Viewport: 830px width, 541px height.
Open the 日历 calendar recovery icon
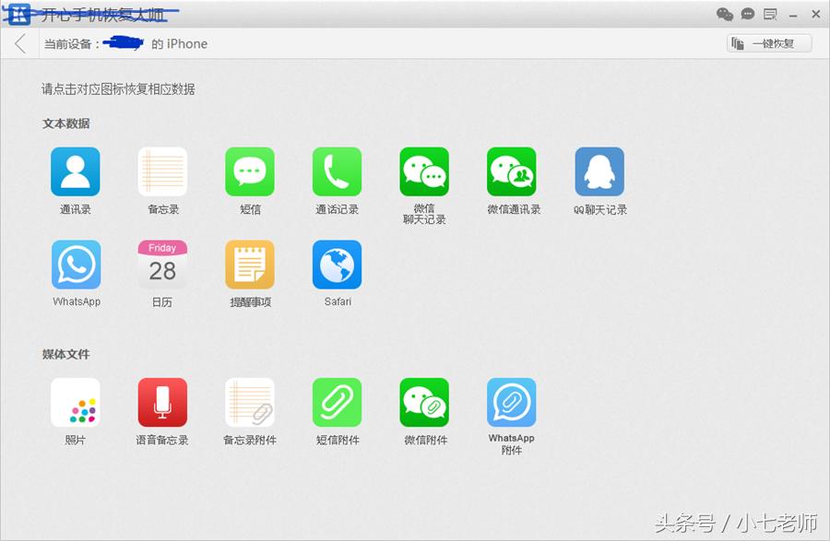click(162, 265)
